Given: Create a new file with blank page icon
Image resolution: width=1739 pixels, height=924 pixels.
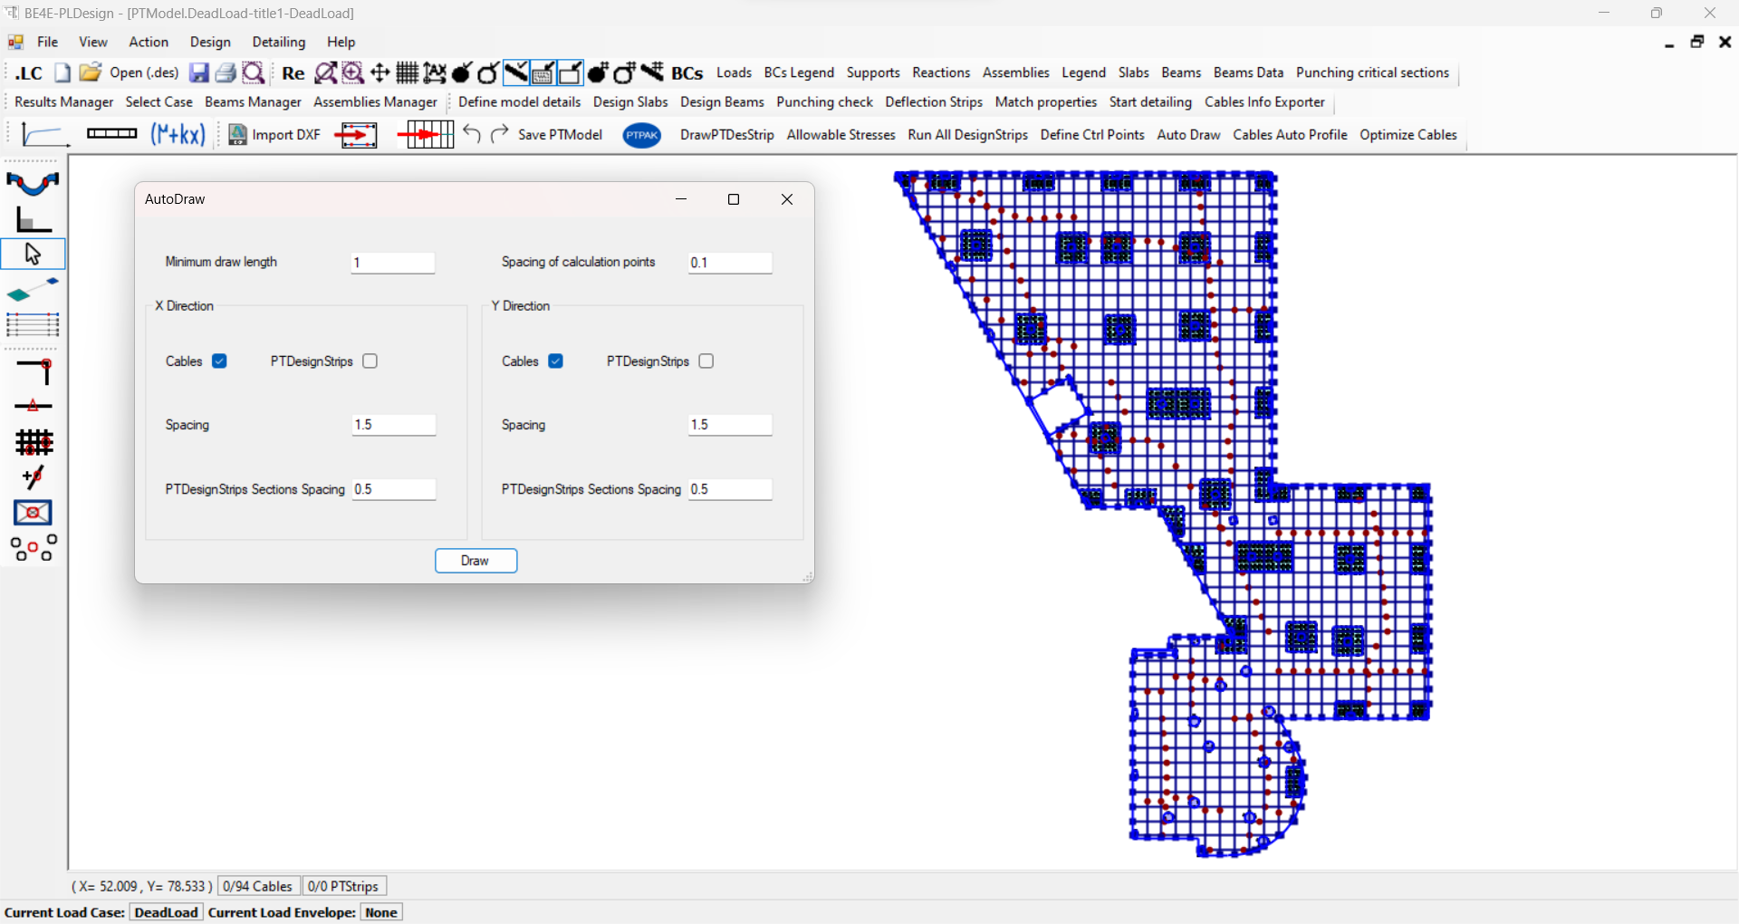Looking at the screenshot, I should pyautogui.click(x=62, y=73).
